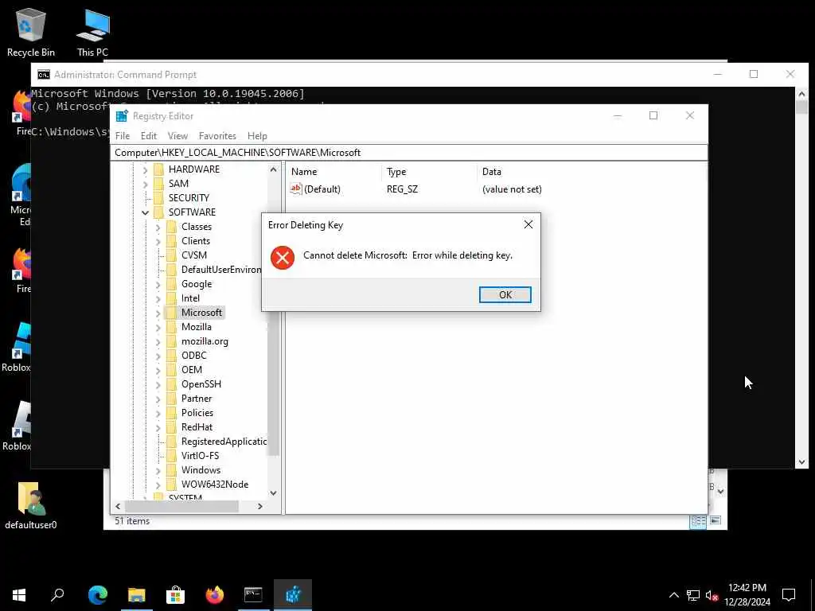Click Registry Editor taskbar button
The width and height of the screenshot is (815, 611).
click(x=293, y=594)
